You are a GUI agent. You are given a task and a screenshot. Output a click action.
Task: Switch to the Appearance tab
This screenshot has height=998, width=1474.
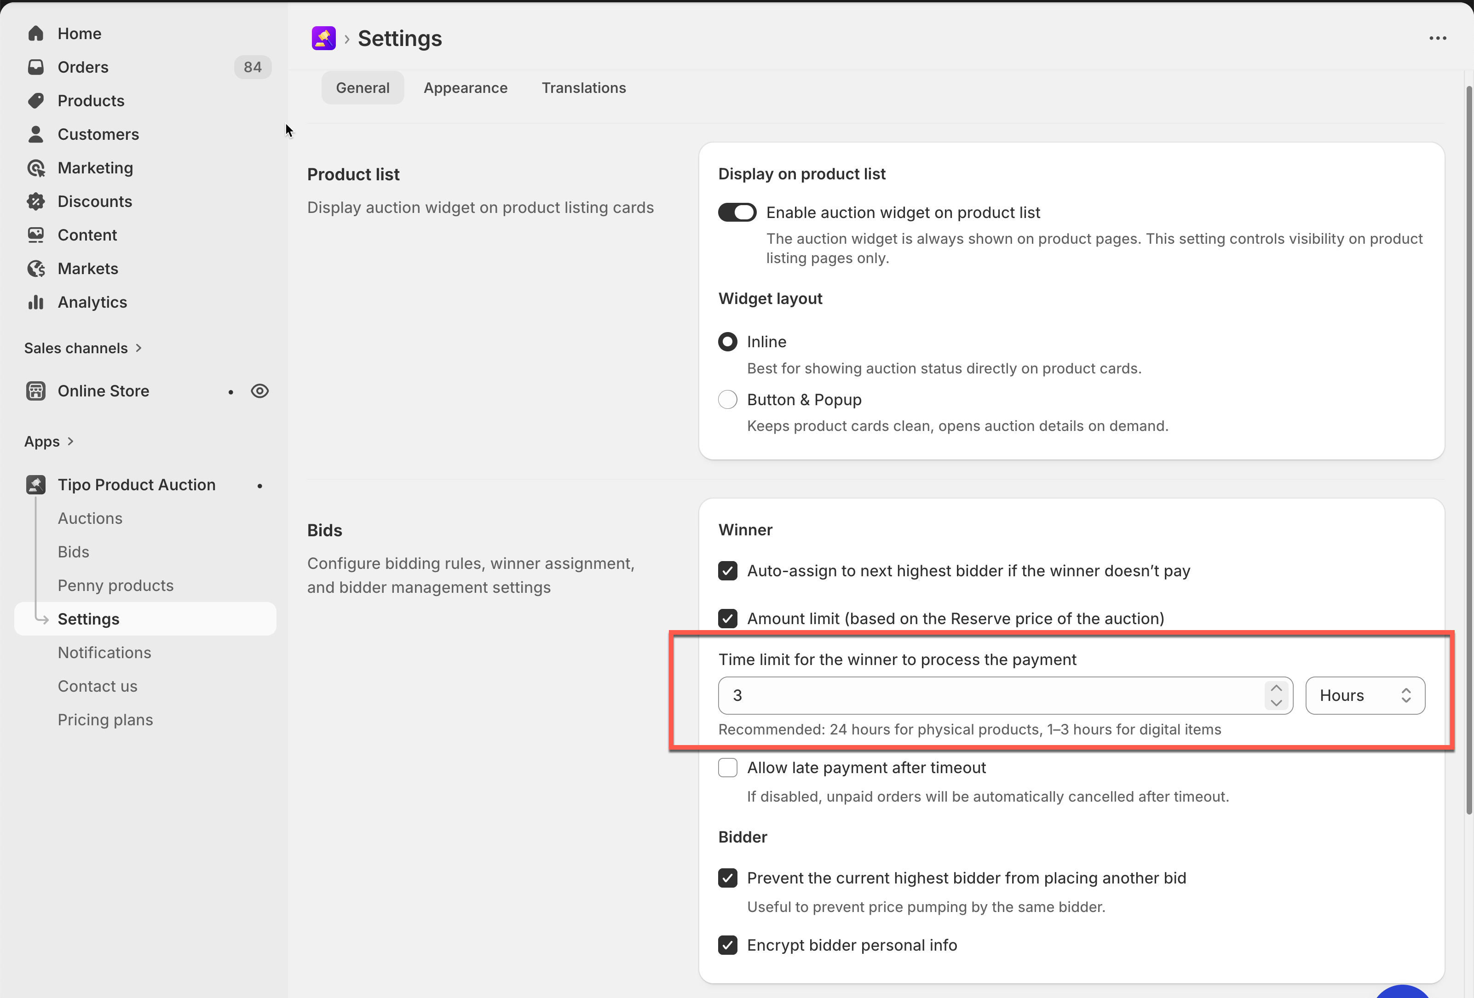(465, 87)
